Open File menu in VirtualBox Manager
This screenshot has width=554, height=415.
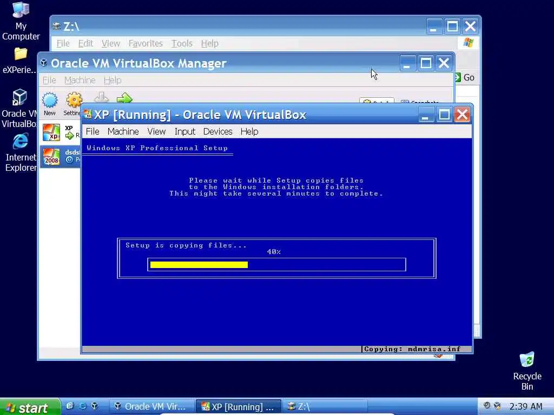[x=49, y=81]
